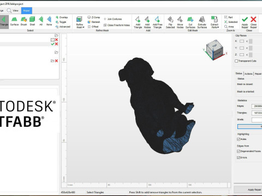Uncheck the Holes highlighting checkbox
The width and height of the screenshot is (262, 196).
click(x=239, y=139)
